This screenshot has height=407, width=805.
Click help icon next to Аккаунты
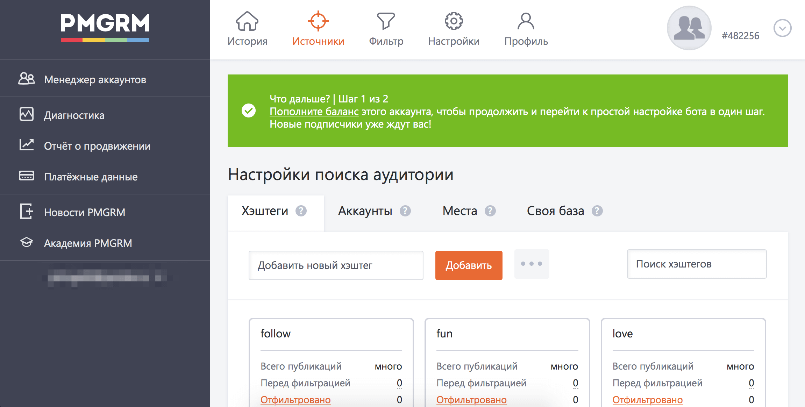click(x=405, y=211)
